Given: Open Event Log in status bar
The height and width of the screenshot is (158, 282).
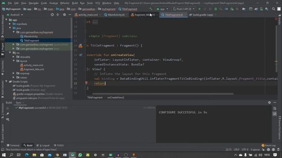Looking at the screenshot, I should (x=268, y=145).
